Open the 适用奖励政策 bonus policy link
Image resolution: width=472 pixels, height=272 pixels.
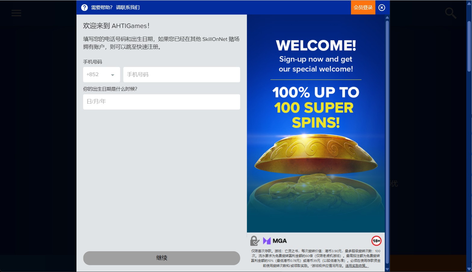357,266
